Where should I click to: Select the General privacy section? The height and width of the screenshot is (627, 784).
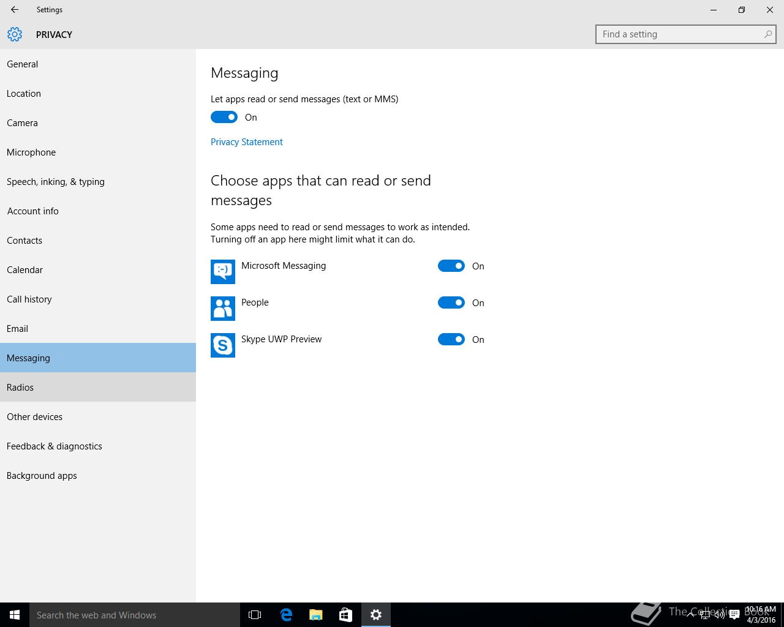(98, 64)
